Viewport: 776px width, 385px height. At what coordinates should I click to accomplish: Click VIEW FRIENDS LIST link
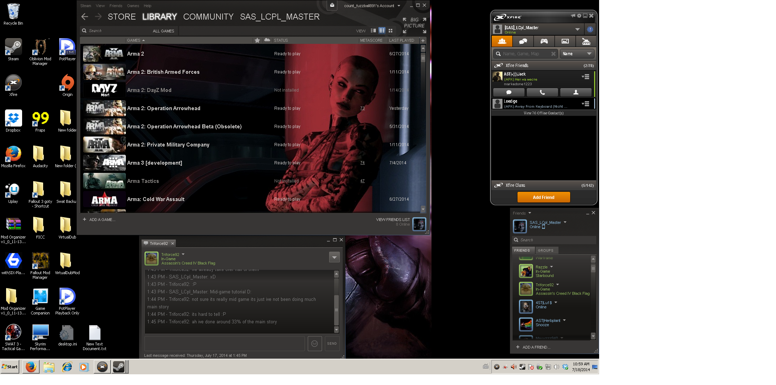point(393,220)
